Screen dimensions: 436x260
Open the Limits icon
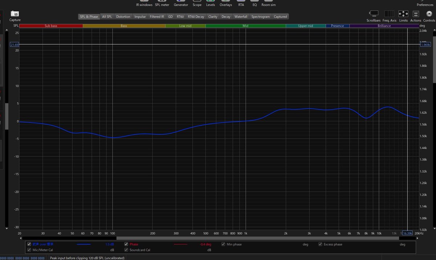click(x=403, y=14)
